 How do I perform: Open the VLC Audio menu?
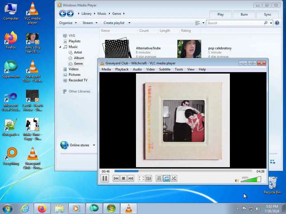[137, 69]
